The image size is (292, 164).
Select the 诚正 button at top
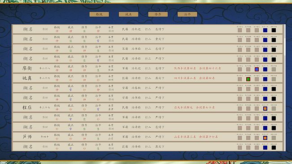pos(128,14)
